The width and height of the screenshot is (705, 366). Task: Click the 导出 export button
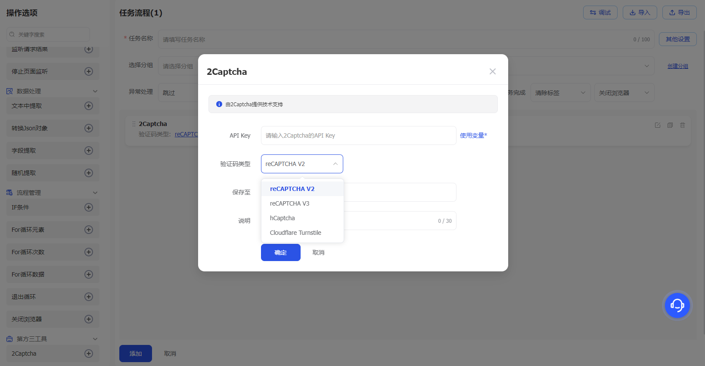click(680, 12)
